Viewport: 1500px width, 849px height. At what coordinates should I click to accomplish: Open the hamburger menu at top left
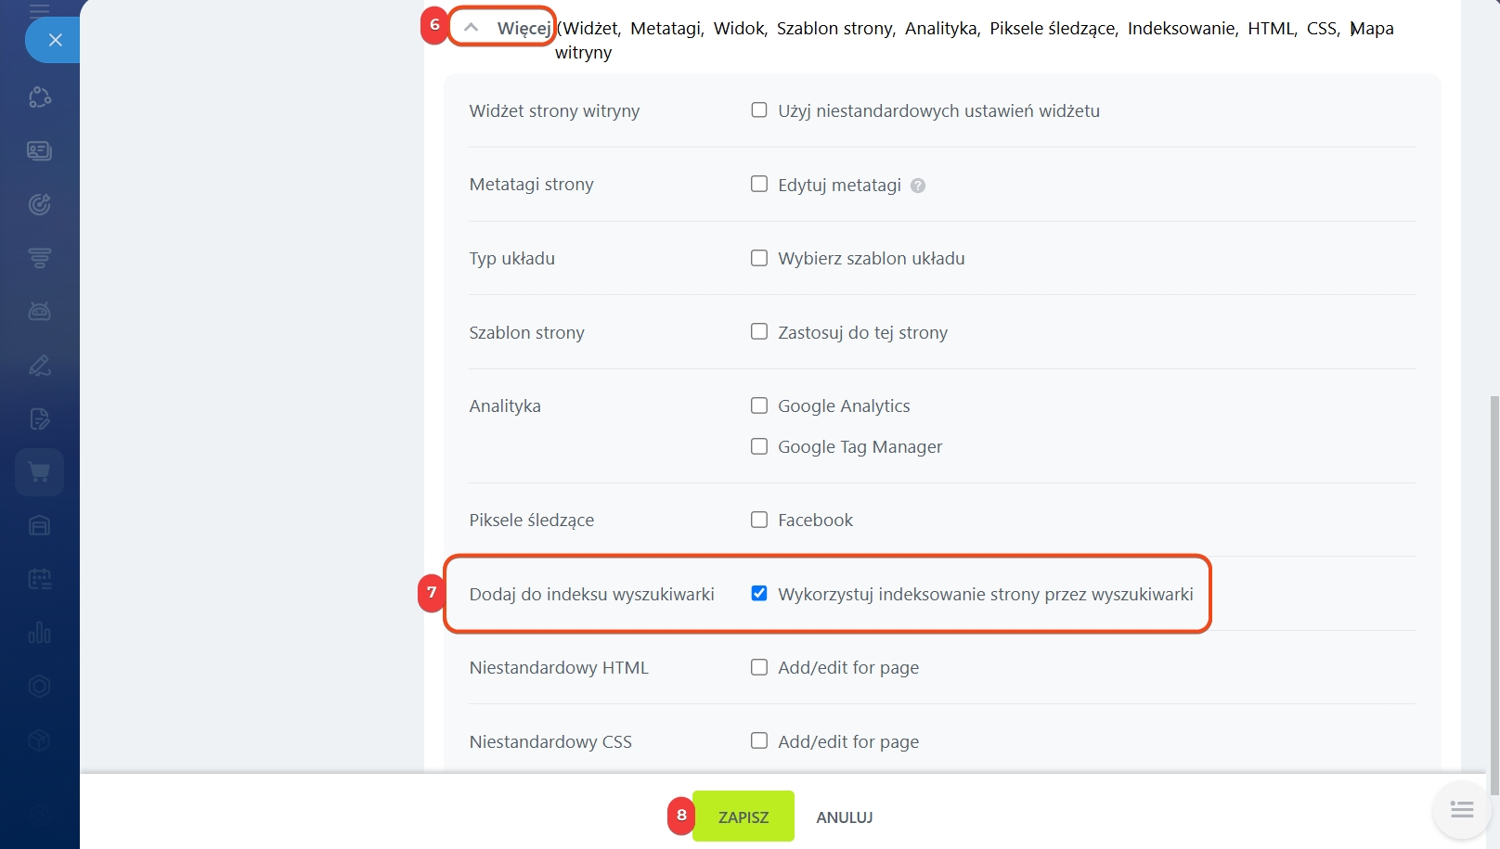(x=39, y=10)
